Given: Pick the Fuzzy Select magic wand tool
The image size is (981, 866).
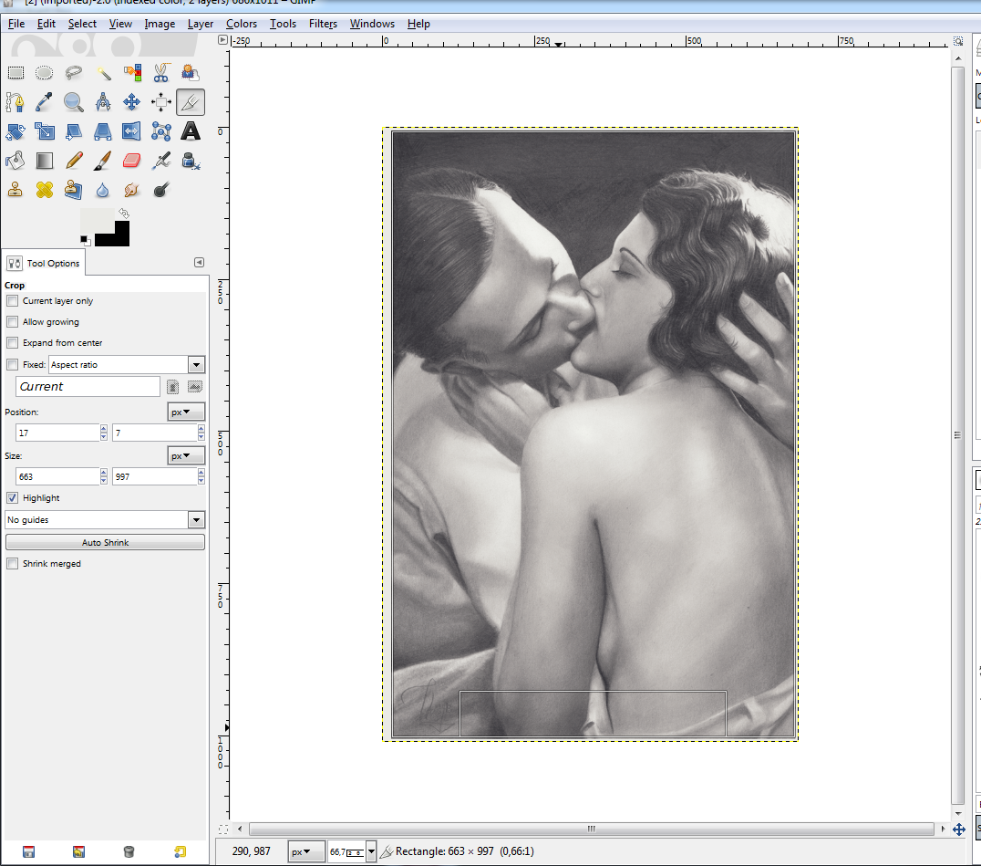Looking at the screenshot, I should [x=103, y=73].
